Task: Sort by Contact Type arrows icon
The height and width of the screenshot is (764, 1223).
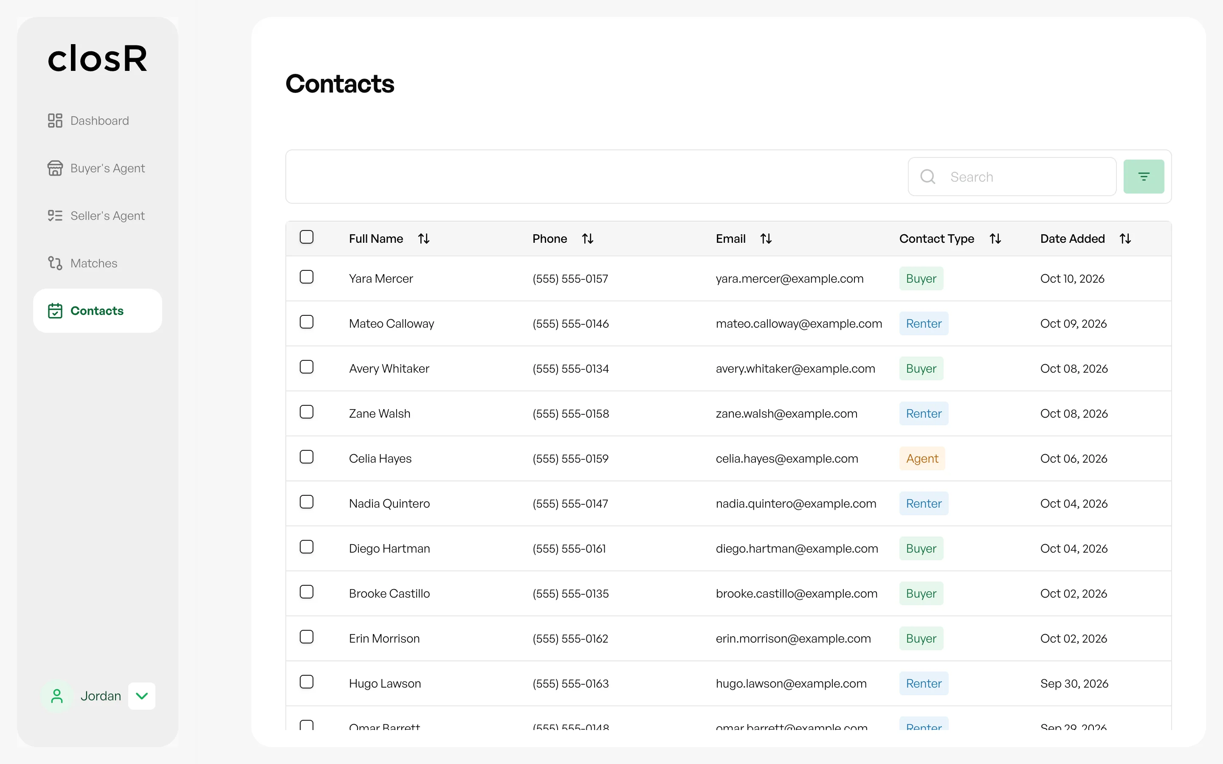Action: pyautogui.click(x=995, y=239)
